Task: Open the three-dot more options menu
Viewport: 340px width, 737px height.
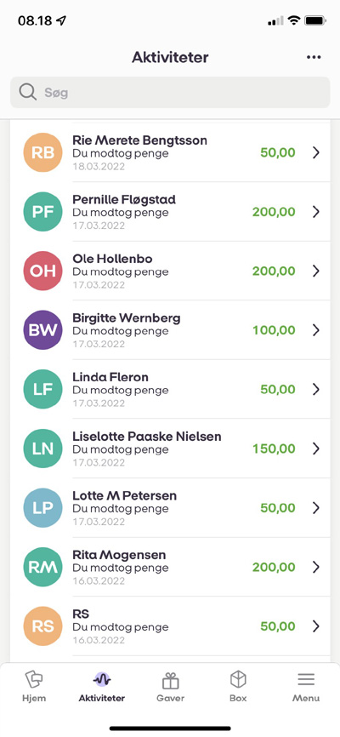Action: click(x=314, y=57)
